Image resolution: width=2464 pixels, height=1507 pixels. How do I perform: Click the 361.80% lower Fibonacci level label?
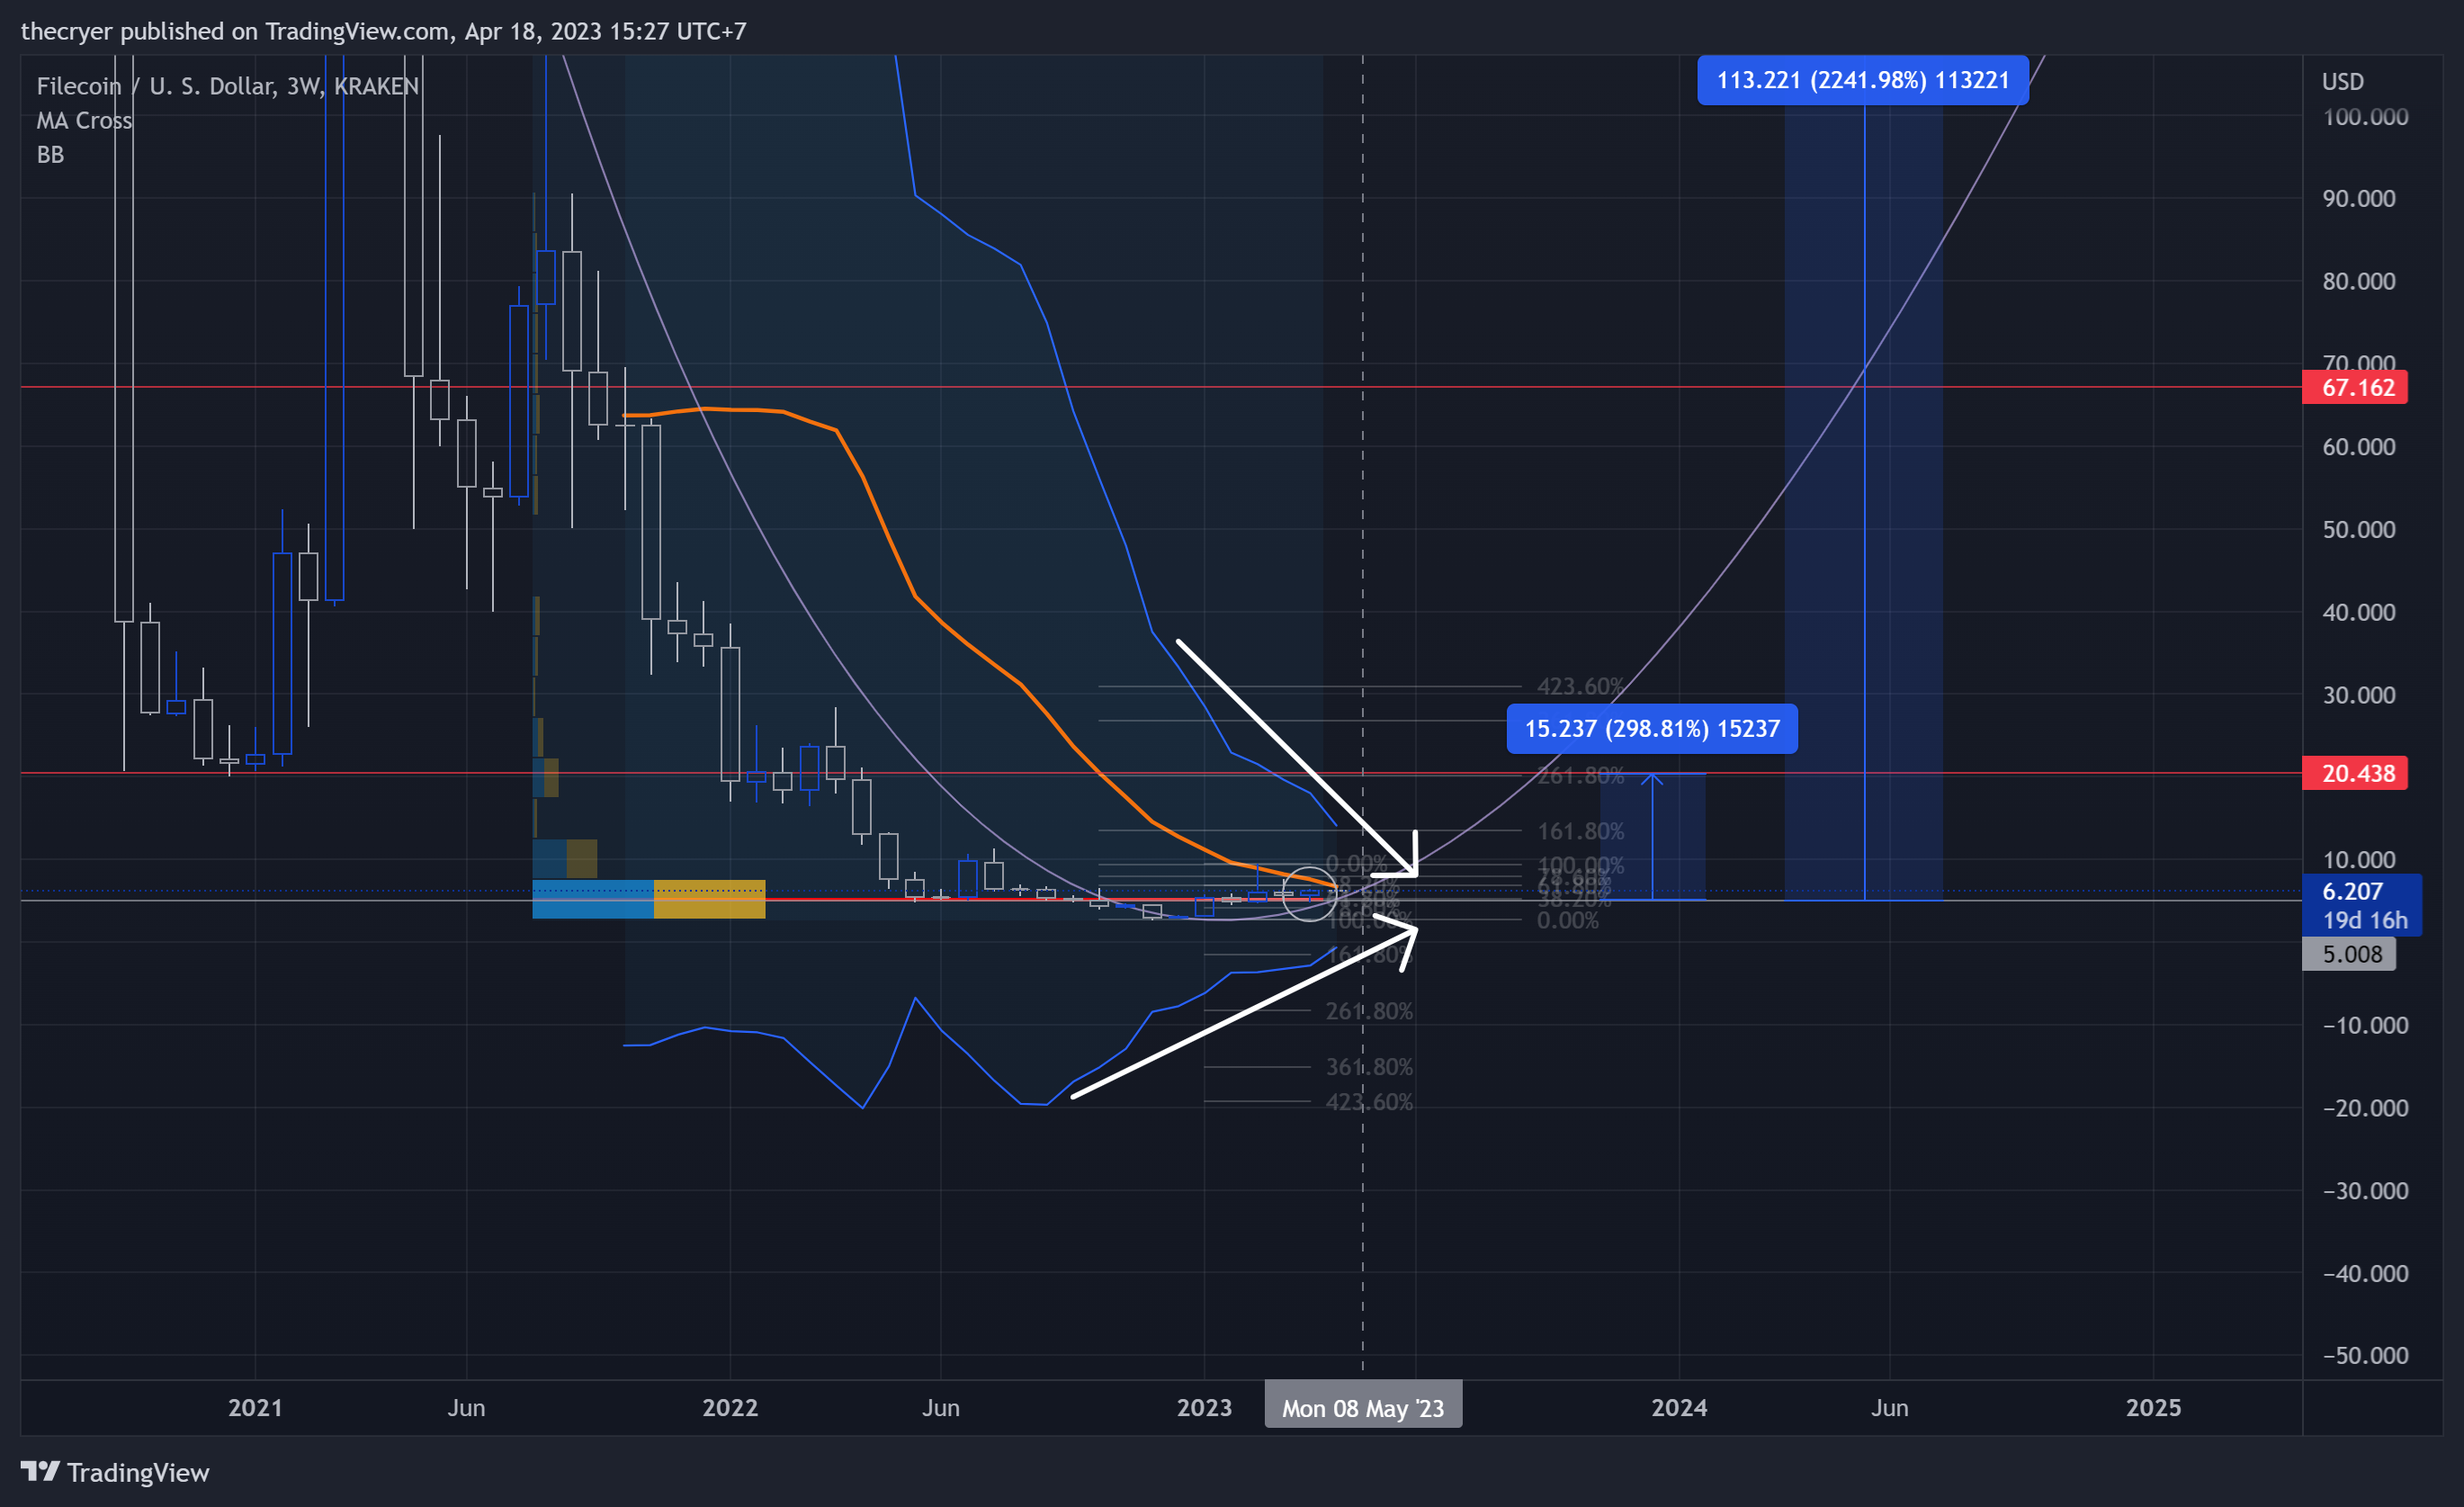click(x=1369, y=1067)
